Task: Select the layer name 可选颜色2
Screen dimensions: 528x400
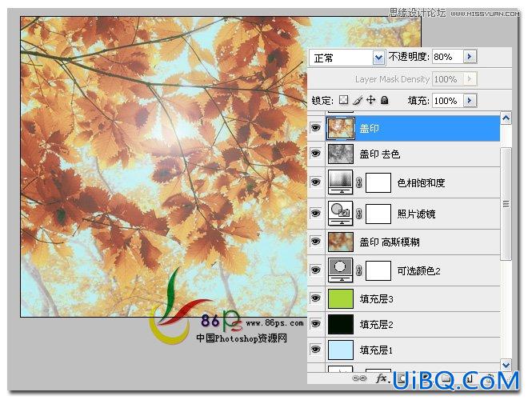Action: point(418,270)
